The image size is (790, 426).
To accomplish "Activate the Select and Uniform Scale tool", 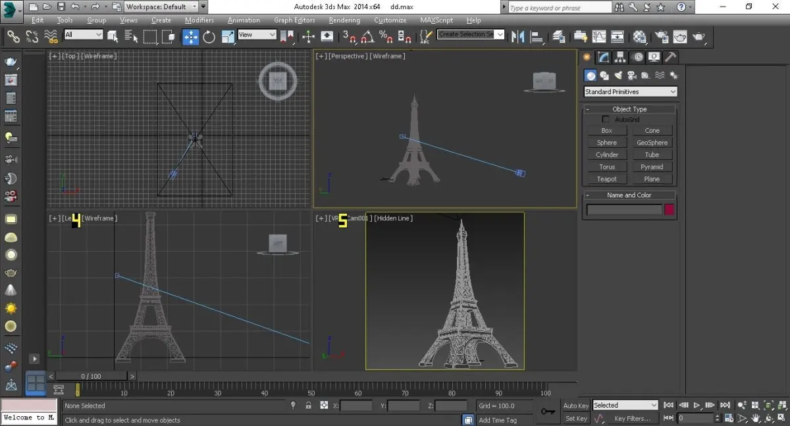I will coord(228,36).
